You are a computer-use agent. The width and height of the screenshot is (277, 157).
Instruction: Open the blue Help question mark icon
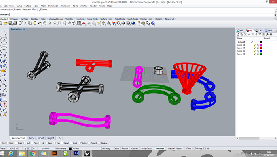pos(153,23)
